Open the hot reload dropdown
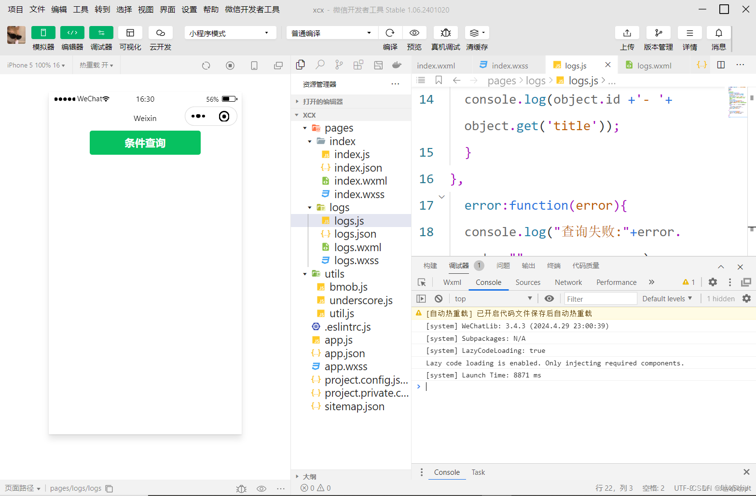756x496 pixels. point(96,65)
